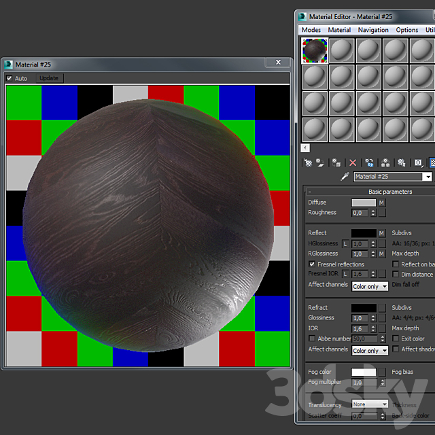Select the wood material sample slot
435x435 pixels.
(x=315, y=50)
